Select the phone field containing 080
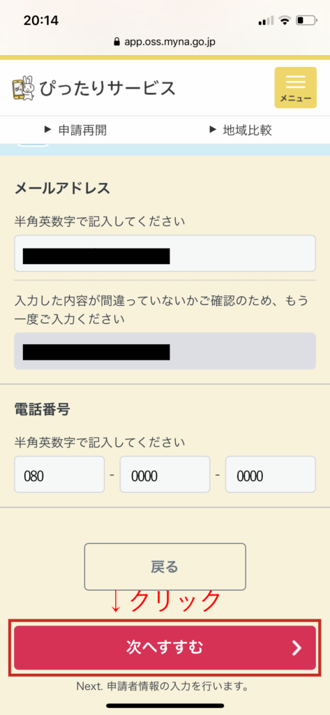330x715 pixels. (59, 474)
